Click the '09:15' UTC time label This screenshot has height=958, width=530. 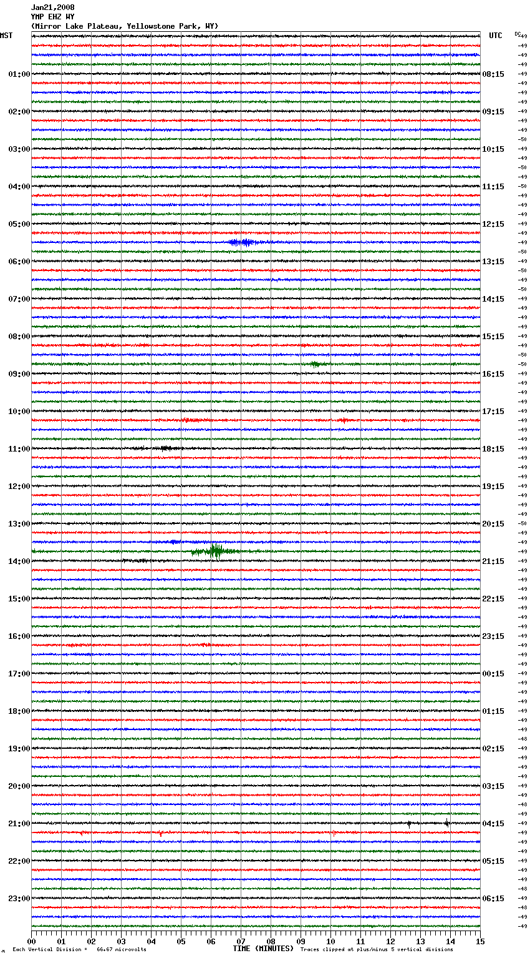[493, 112]
